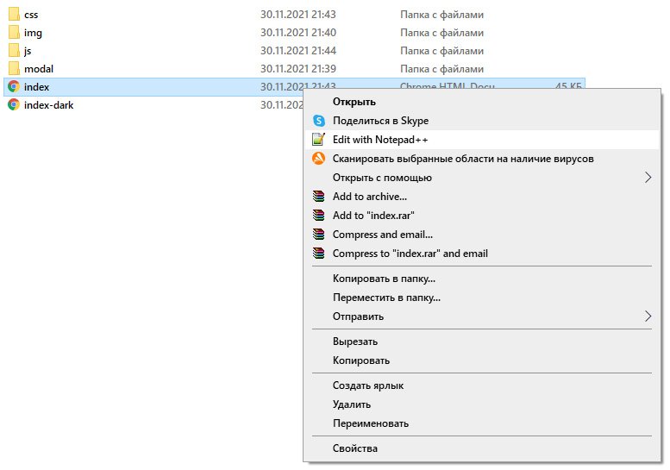The image size is (670, 470).
Task: Click the Notepad++ icon in context menu
Action: tap(318, 140)
